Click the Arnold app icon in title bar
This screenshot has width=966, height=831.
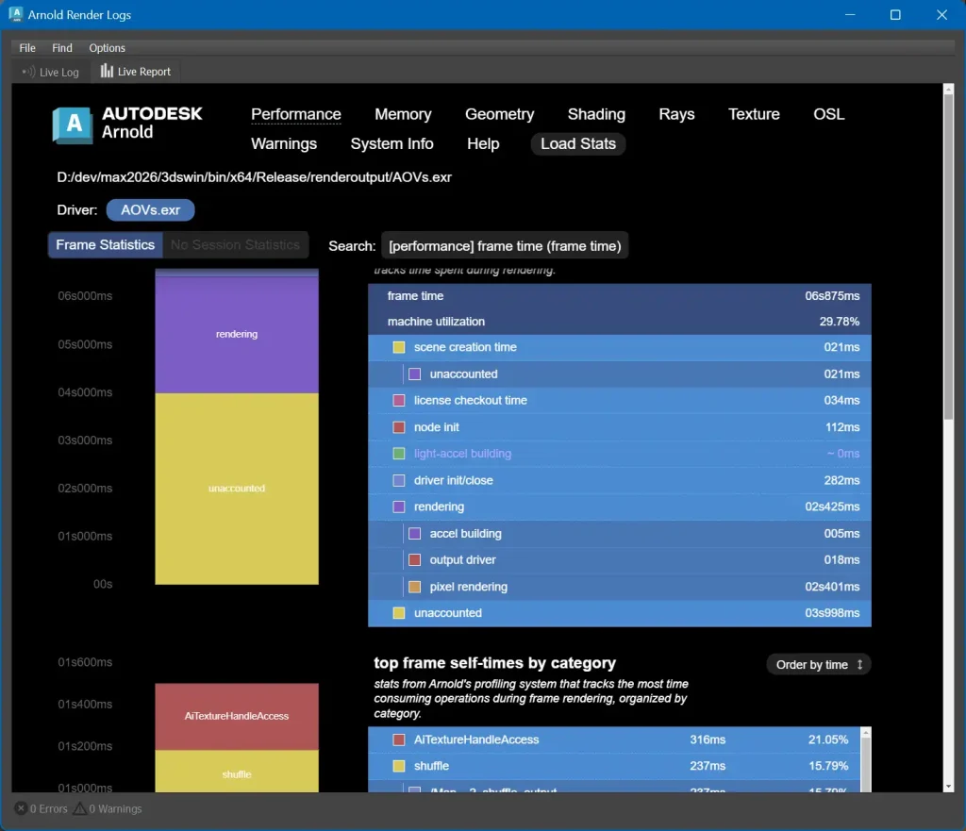click(x=16, y=14)
